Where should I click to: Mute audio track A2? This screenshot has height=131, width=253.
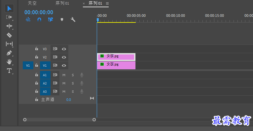[x=64, y=83]
